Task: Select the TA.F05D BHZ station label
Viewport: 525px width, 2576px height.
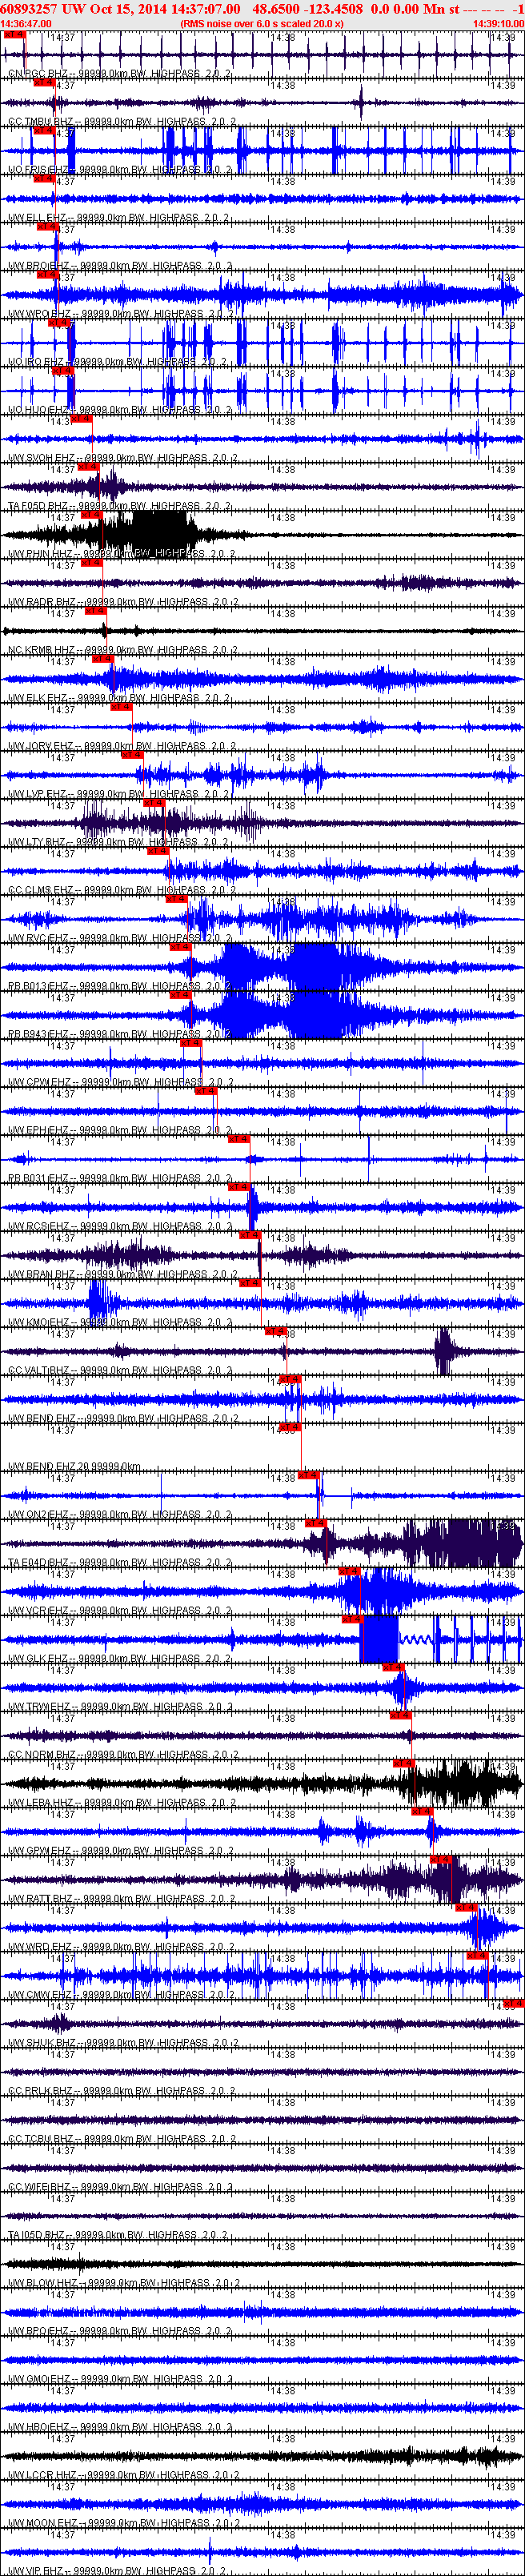Action: (120, 506)
